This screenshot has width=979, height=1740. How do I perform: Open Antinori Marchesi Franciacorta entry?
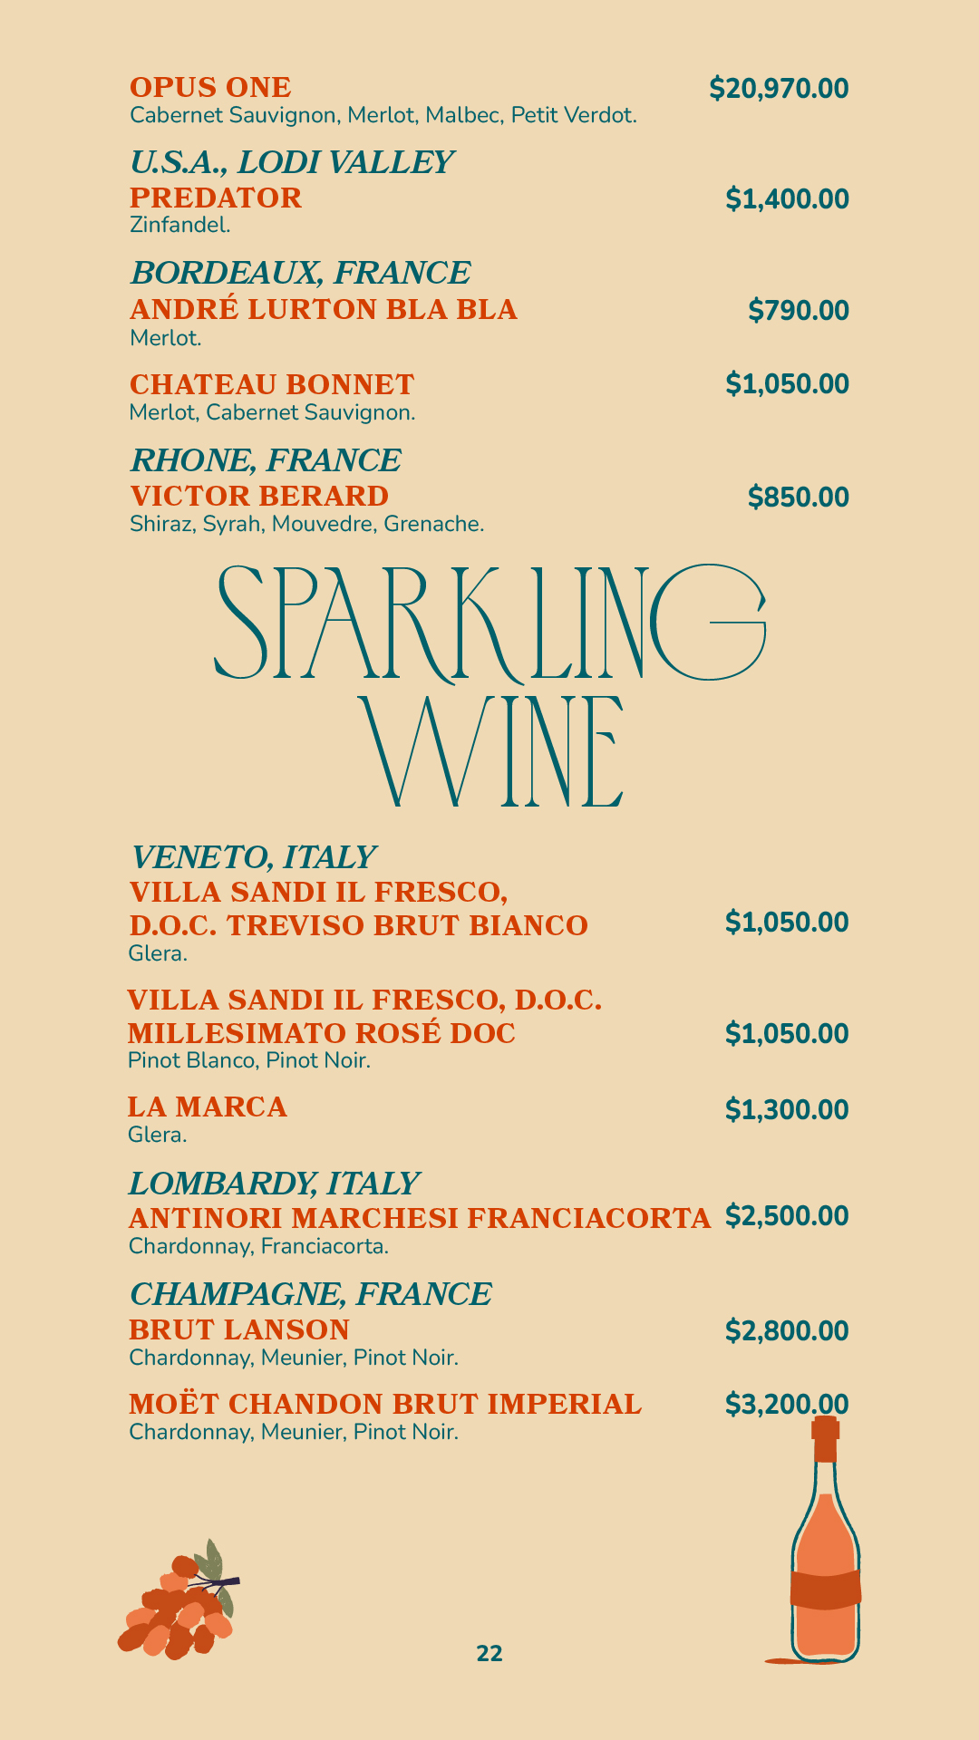coord(420,1219)
